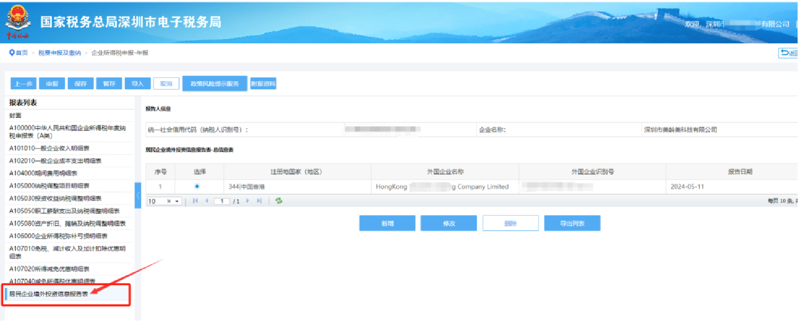Viewport: 798px width, 321px height.
Task: Click the 修改 button
Action: 448,223
